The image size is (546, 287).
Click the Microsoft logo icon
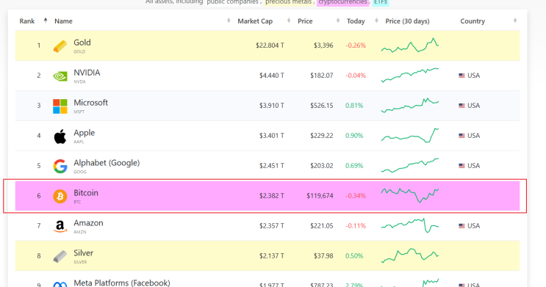[60, 106]
